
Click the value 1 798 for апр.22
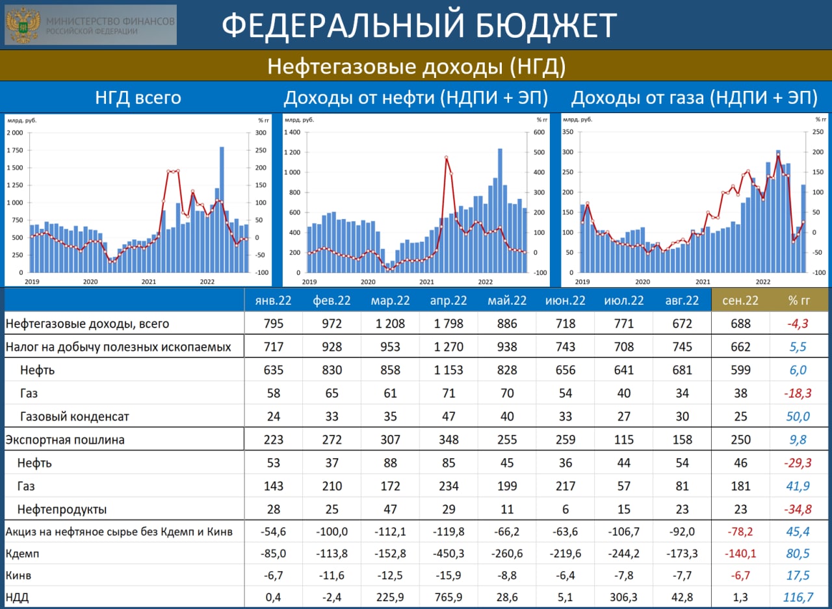coord(448,324)
